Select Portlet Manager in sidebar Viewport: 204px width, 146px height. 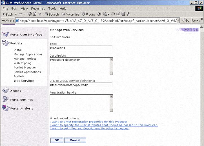point(25,68)
